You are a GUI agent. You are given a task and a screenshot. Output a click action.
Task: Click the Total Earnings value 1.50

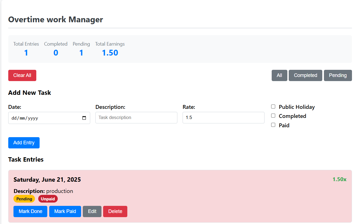click(x=110, y=53)
